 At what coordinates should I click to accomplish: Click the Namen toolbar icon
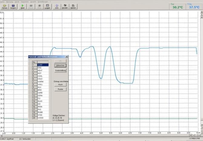73,6
